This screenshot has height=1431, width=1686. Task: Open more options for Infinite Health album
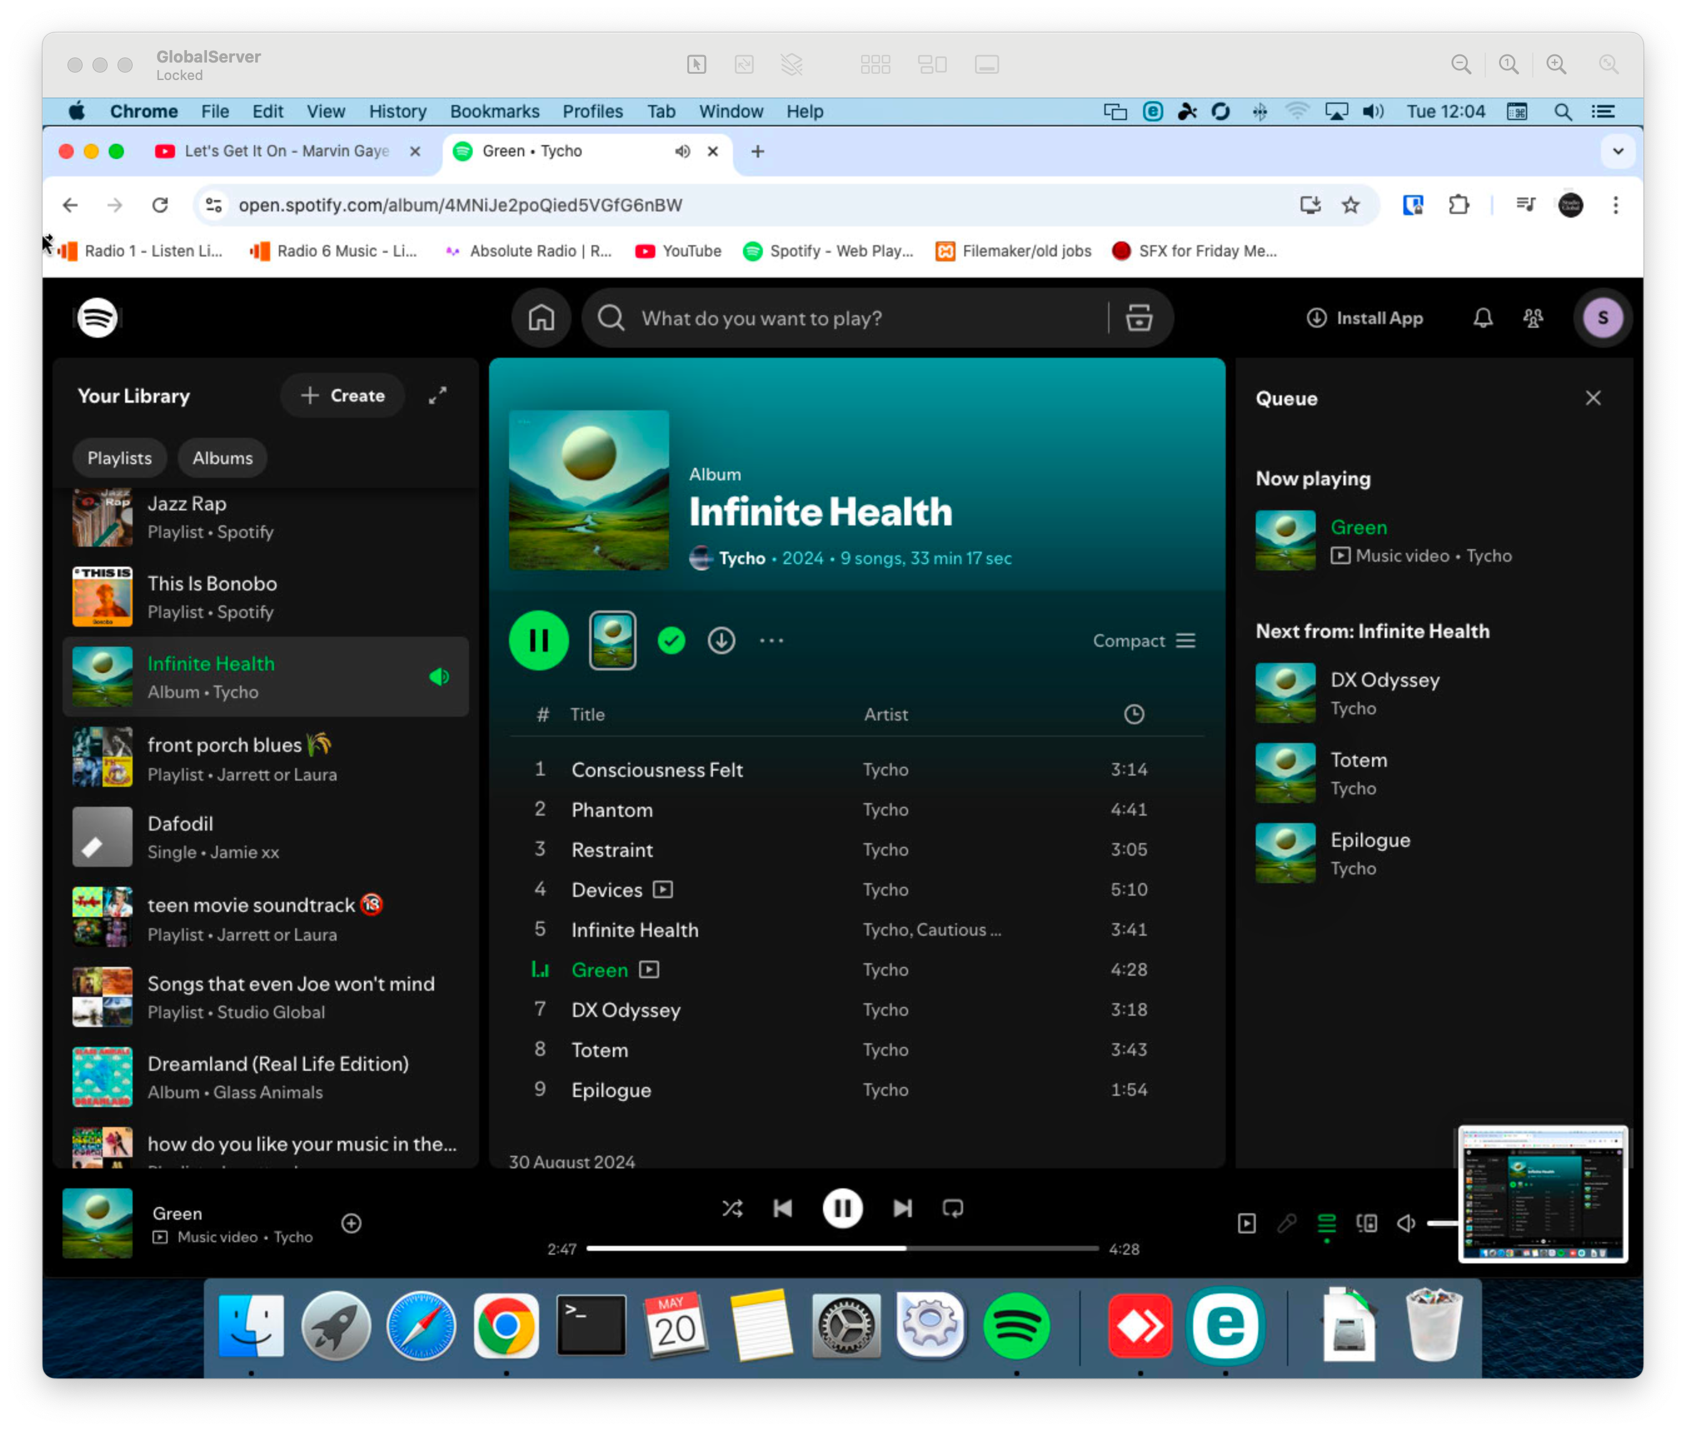(771, 641)
